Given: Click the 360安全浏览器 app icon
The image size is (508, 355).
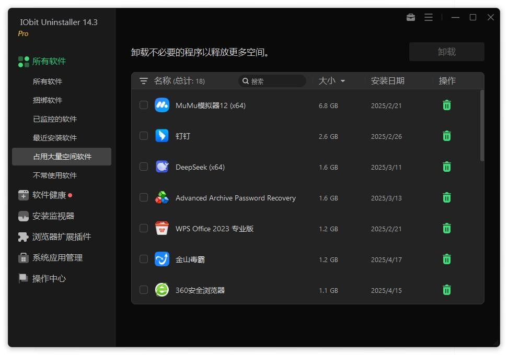Looking at the screenshot, I should pyautogui.click(x=161, y=290).
